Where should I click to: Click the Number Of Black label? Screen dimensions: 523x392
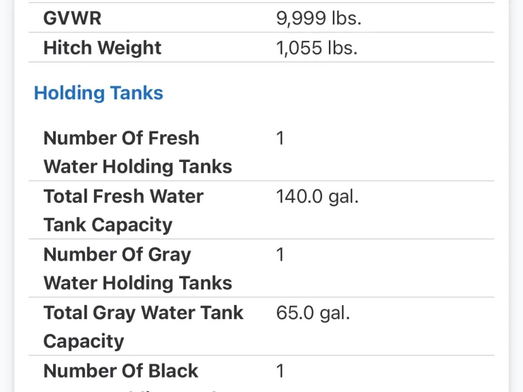pyautogui.click(x=121, y=371)
